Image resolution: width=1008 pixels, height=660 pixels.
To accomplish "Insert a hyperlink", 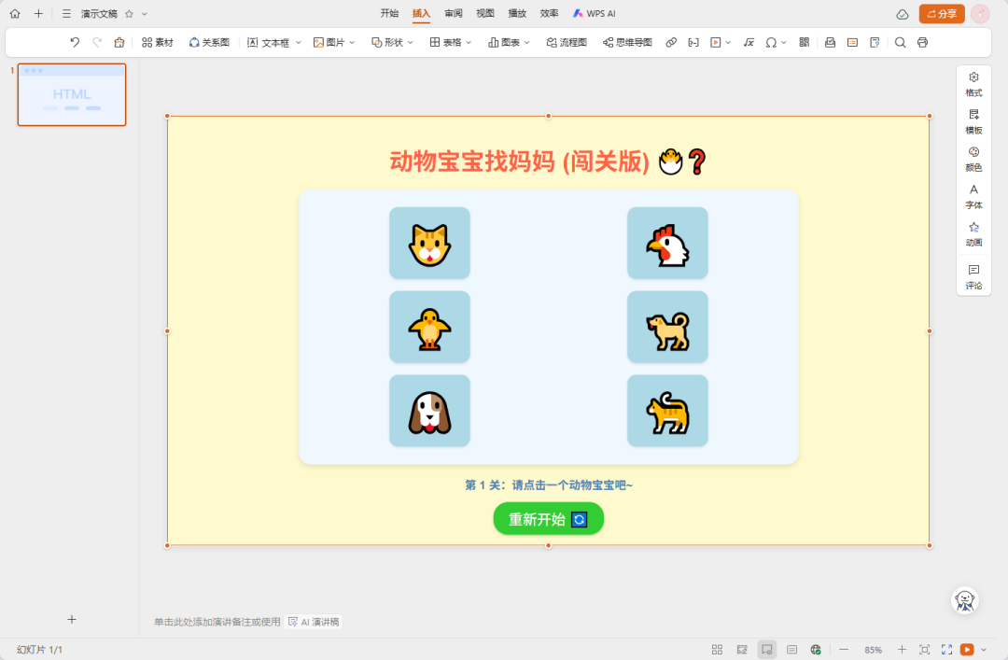I will 670,42.
